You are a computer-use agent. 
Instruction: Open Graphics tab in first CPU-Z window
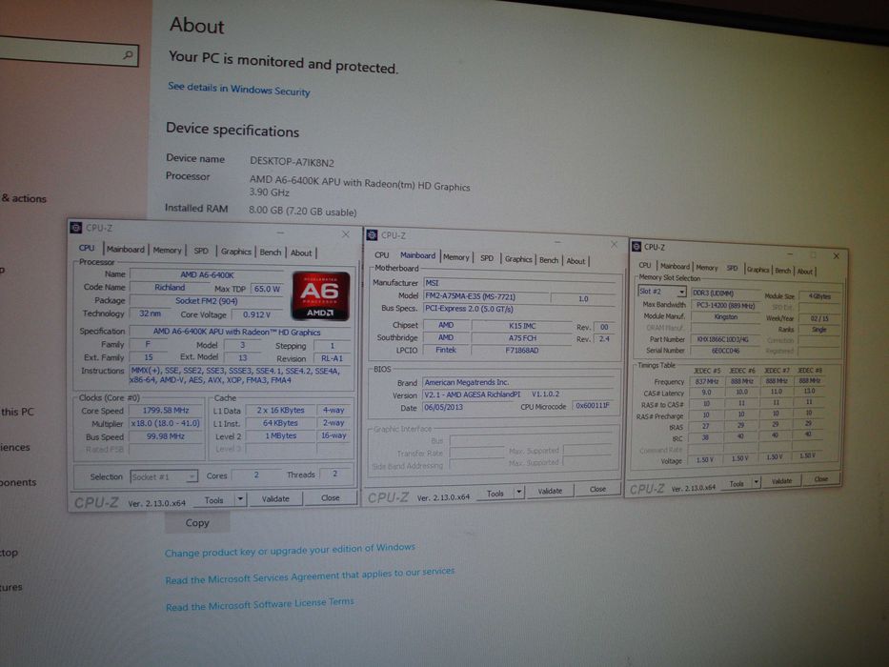coord(236,252)
